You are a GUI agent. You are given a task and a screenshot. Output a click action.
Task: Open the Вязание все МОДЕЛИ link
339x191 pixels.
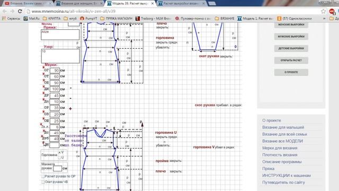[x=282, y=141]
